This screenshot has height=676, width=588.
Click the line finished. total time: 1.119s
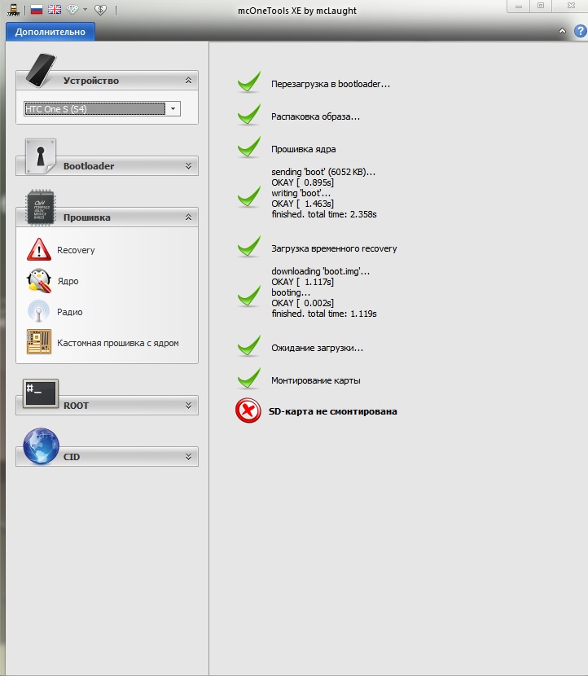click(x=324, y=314)
